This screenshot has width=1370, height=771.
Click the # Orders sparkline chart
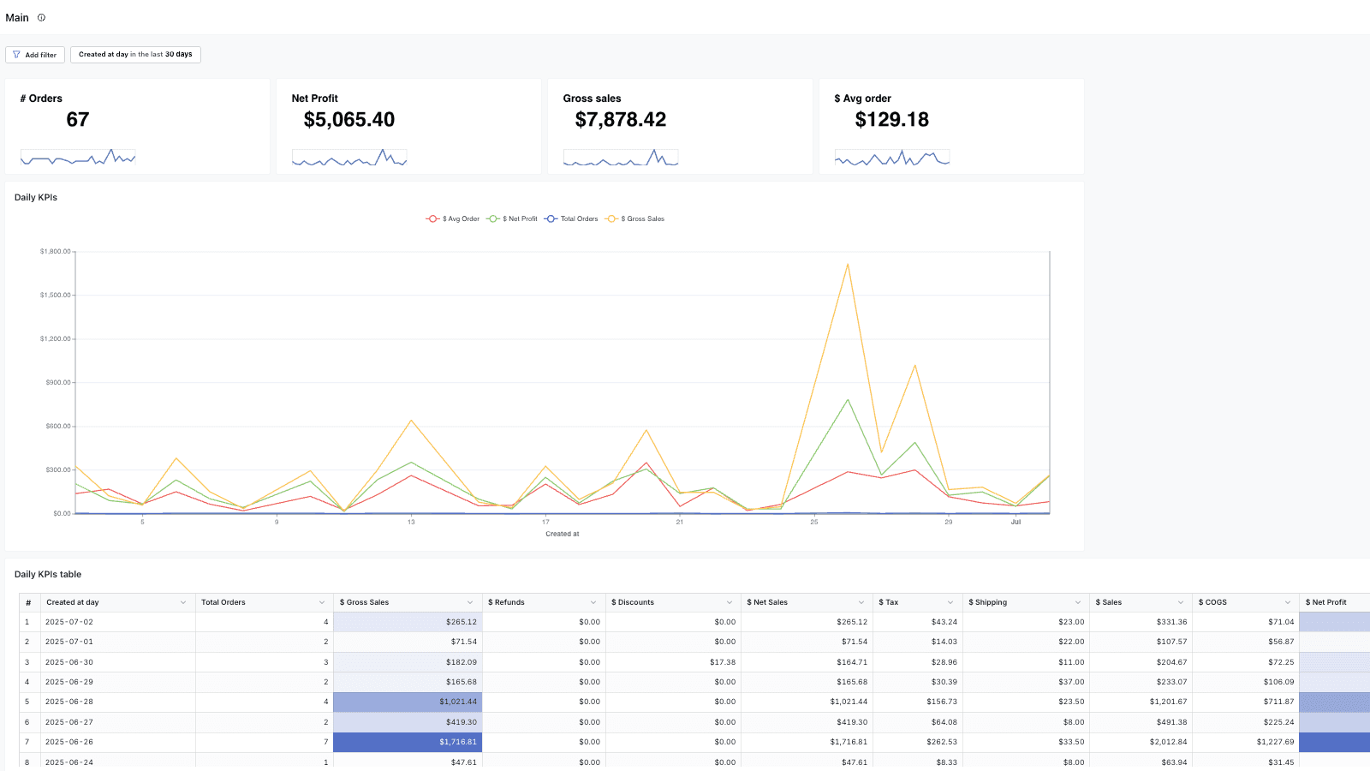point(78,158)
